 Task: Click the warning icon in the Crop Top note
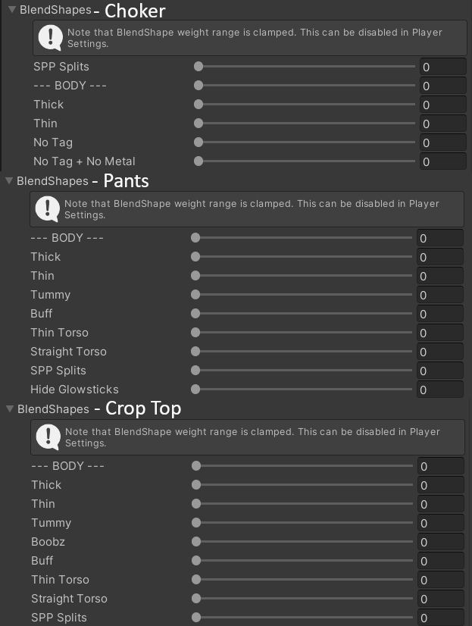48,436
